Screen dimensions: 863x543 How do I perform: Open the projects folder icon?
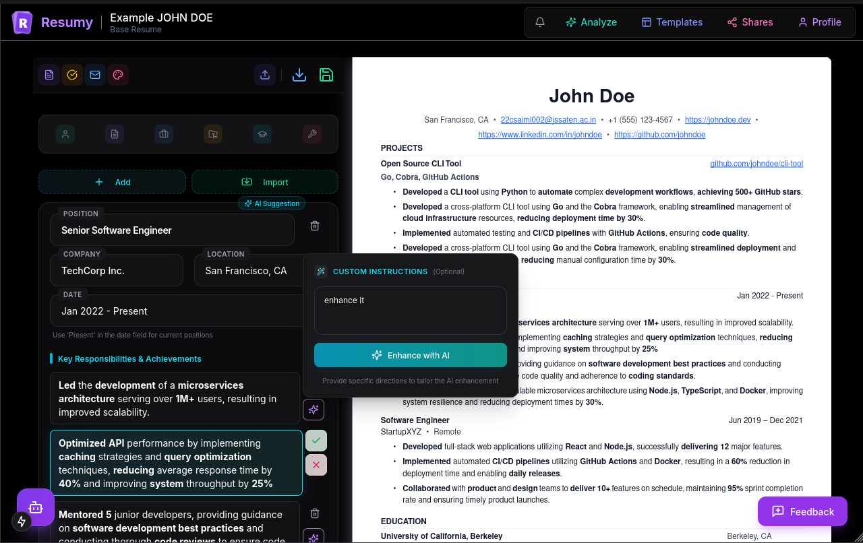212,134
